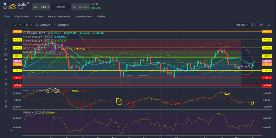
Task: Click minimize pane icon beside Gold, 1D
Action: point(28,33)
